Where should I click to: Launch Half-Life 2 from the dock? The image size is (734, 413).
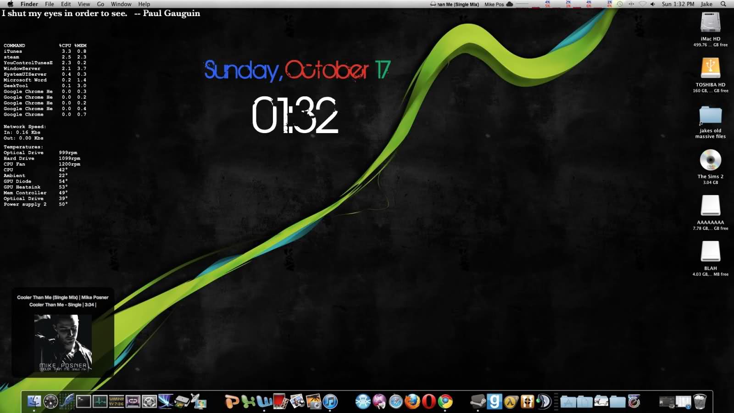click(511, 402)
